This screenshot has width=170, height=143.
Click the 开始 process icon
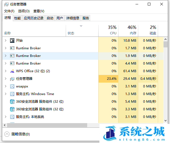coord(12,41)
